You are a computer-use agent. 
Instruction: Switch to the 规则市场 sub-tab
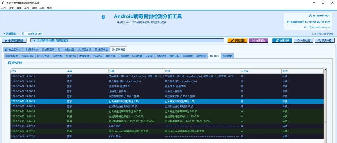pyautogui.click(x=227, y=56)
